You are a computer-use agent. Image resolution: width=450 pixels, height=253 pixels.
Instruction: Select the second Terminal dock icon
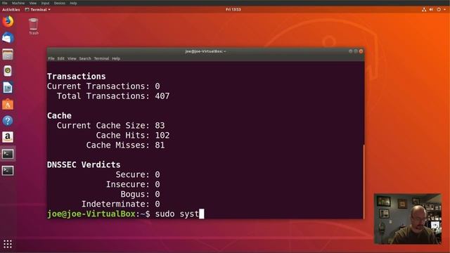coord(8,171)
